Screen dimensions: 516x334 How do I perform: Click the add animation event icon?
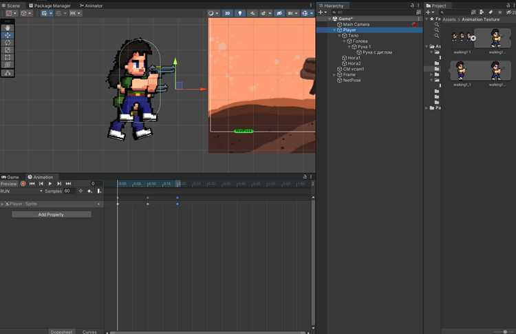(x=99, y=191)
